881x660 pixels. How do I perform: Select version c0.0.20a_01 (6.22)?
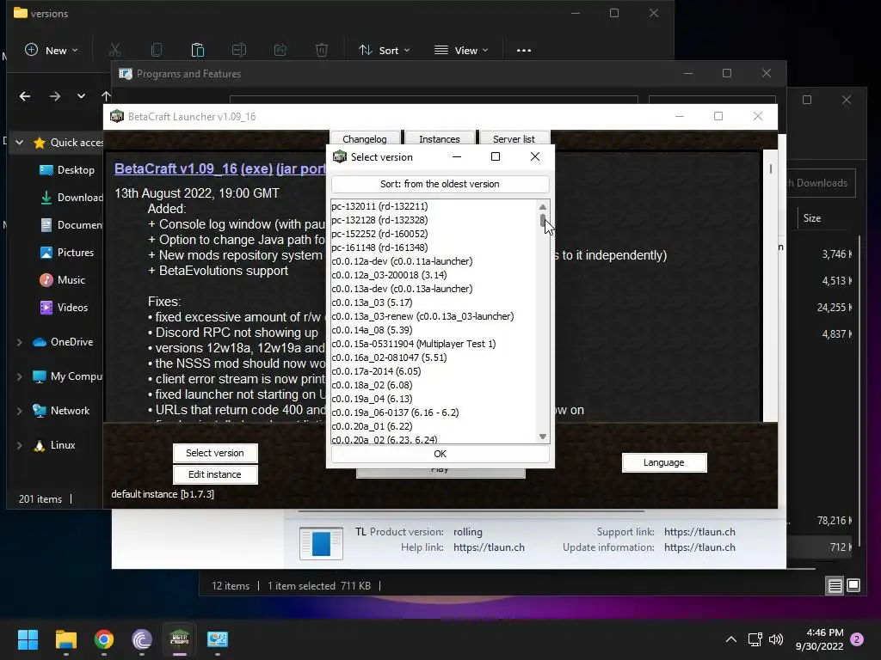[372, 426]
